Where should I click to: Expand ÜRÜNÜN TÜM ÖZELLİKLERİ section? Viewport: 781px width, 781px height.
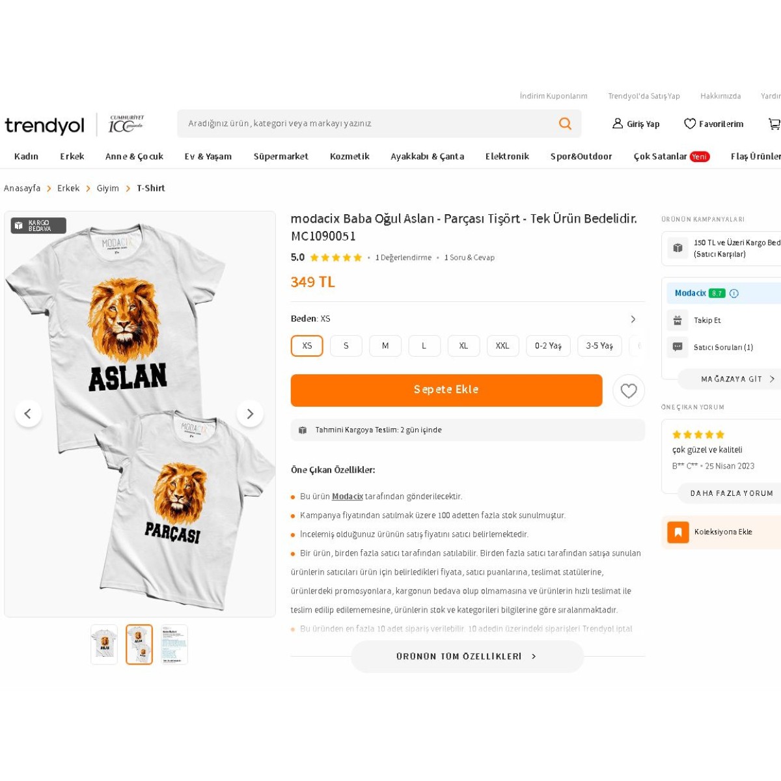[467, 656]
